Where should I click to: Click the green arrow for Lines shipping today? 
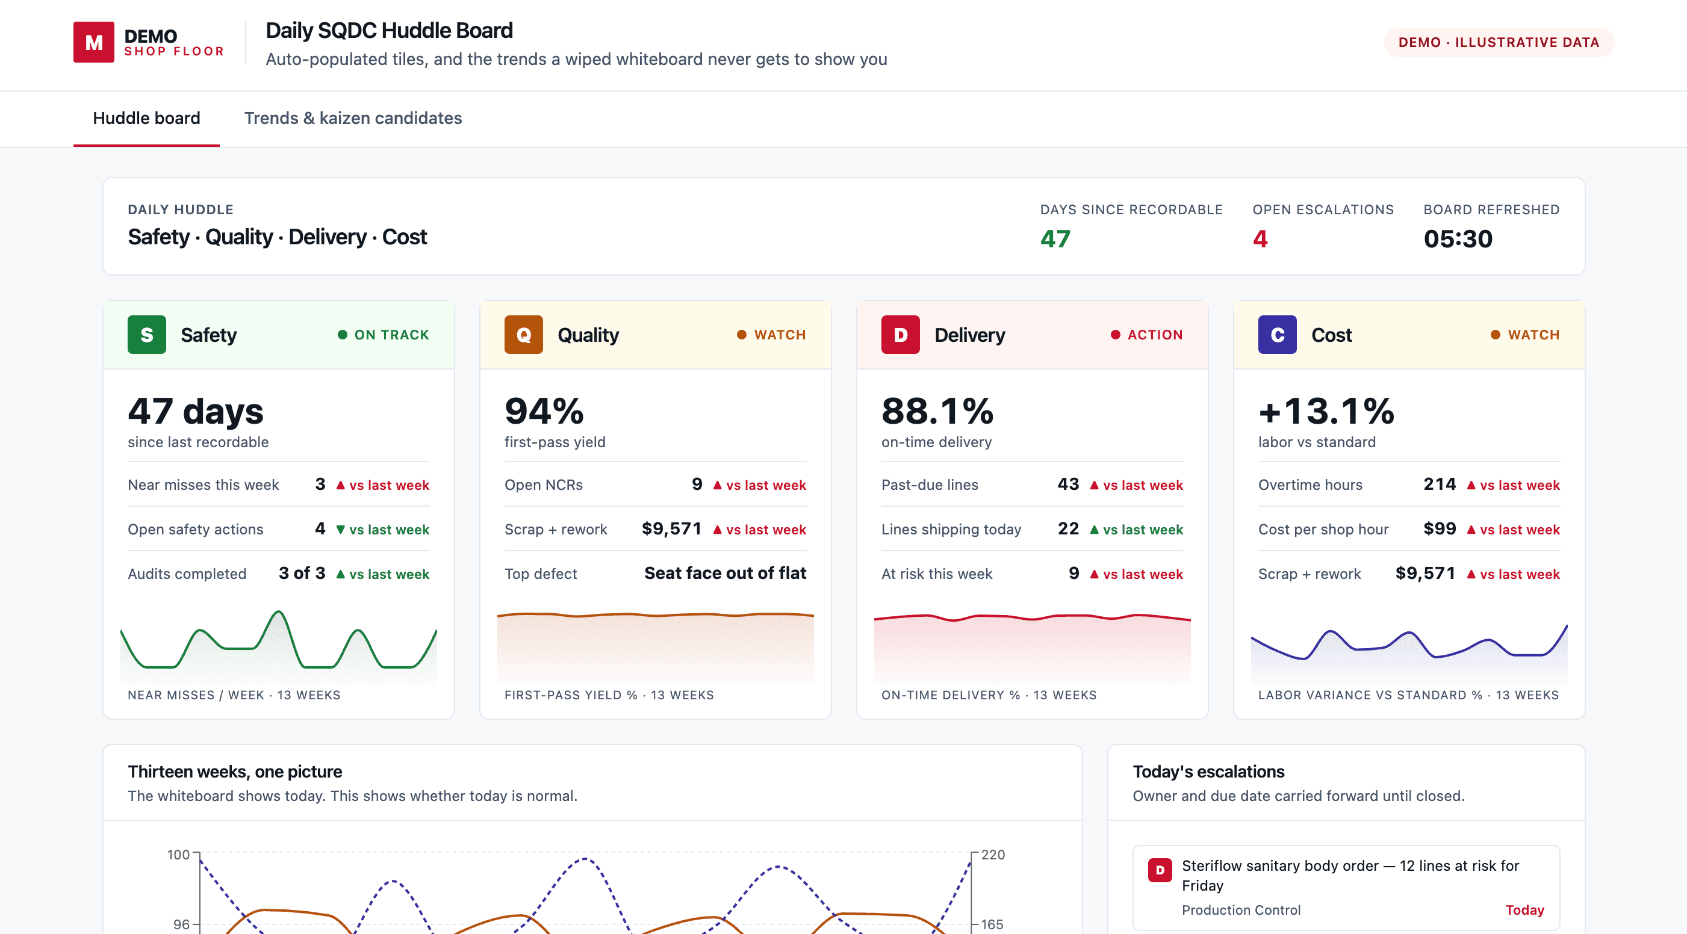tap(1095, 530)
